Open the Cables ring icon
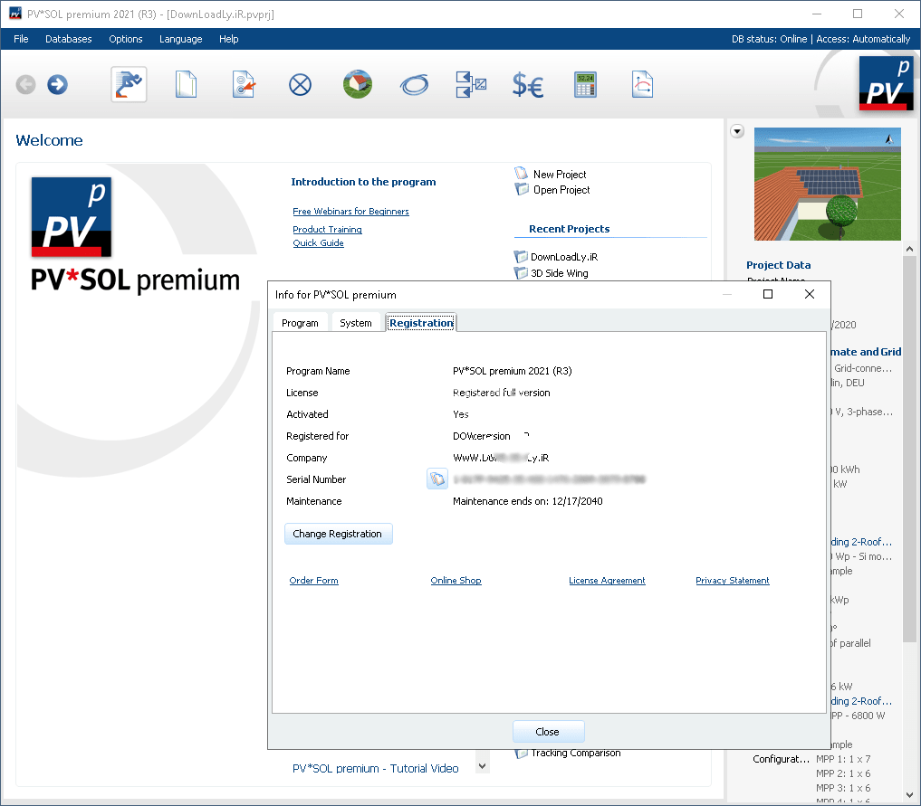This screenshot has width=921, height=806. [414, 85]
